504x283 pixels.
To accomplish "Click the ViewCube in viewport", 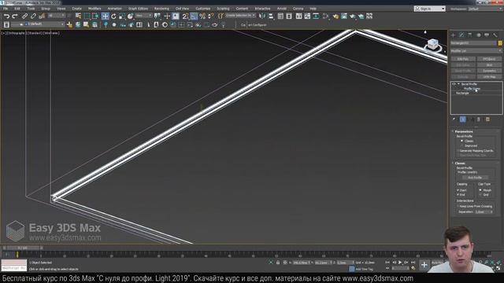I will coord(432,45).
